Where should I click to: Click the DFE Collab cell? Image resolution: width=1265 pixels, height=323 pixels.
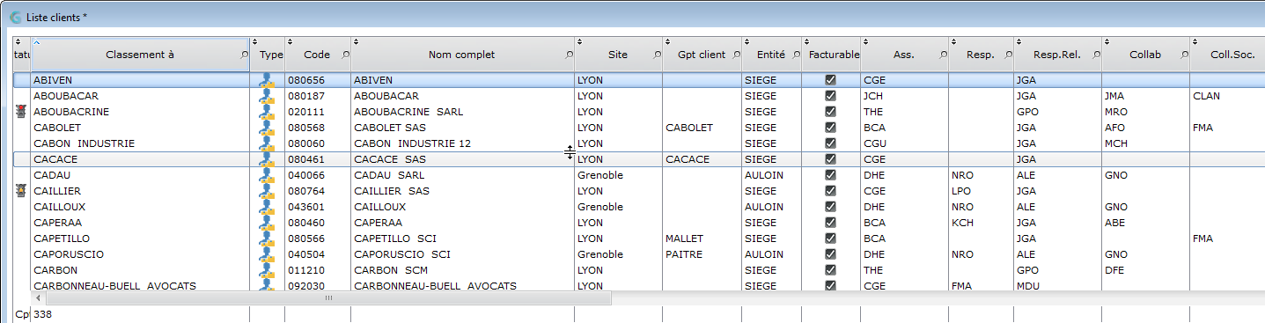point(1144,270)
